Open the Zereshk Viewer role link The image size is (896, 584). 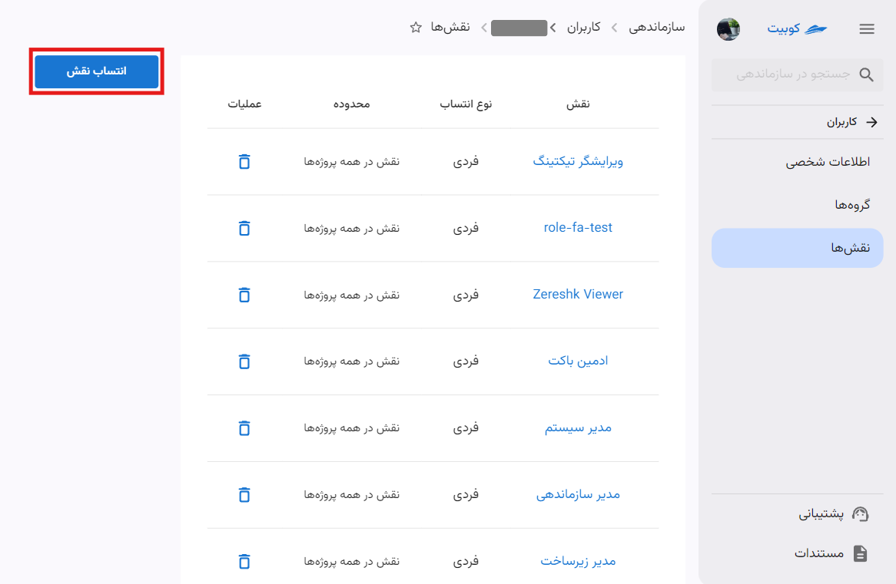click(x=578, y=295)
